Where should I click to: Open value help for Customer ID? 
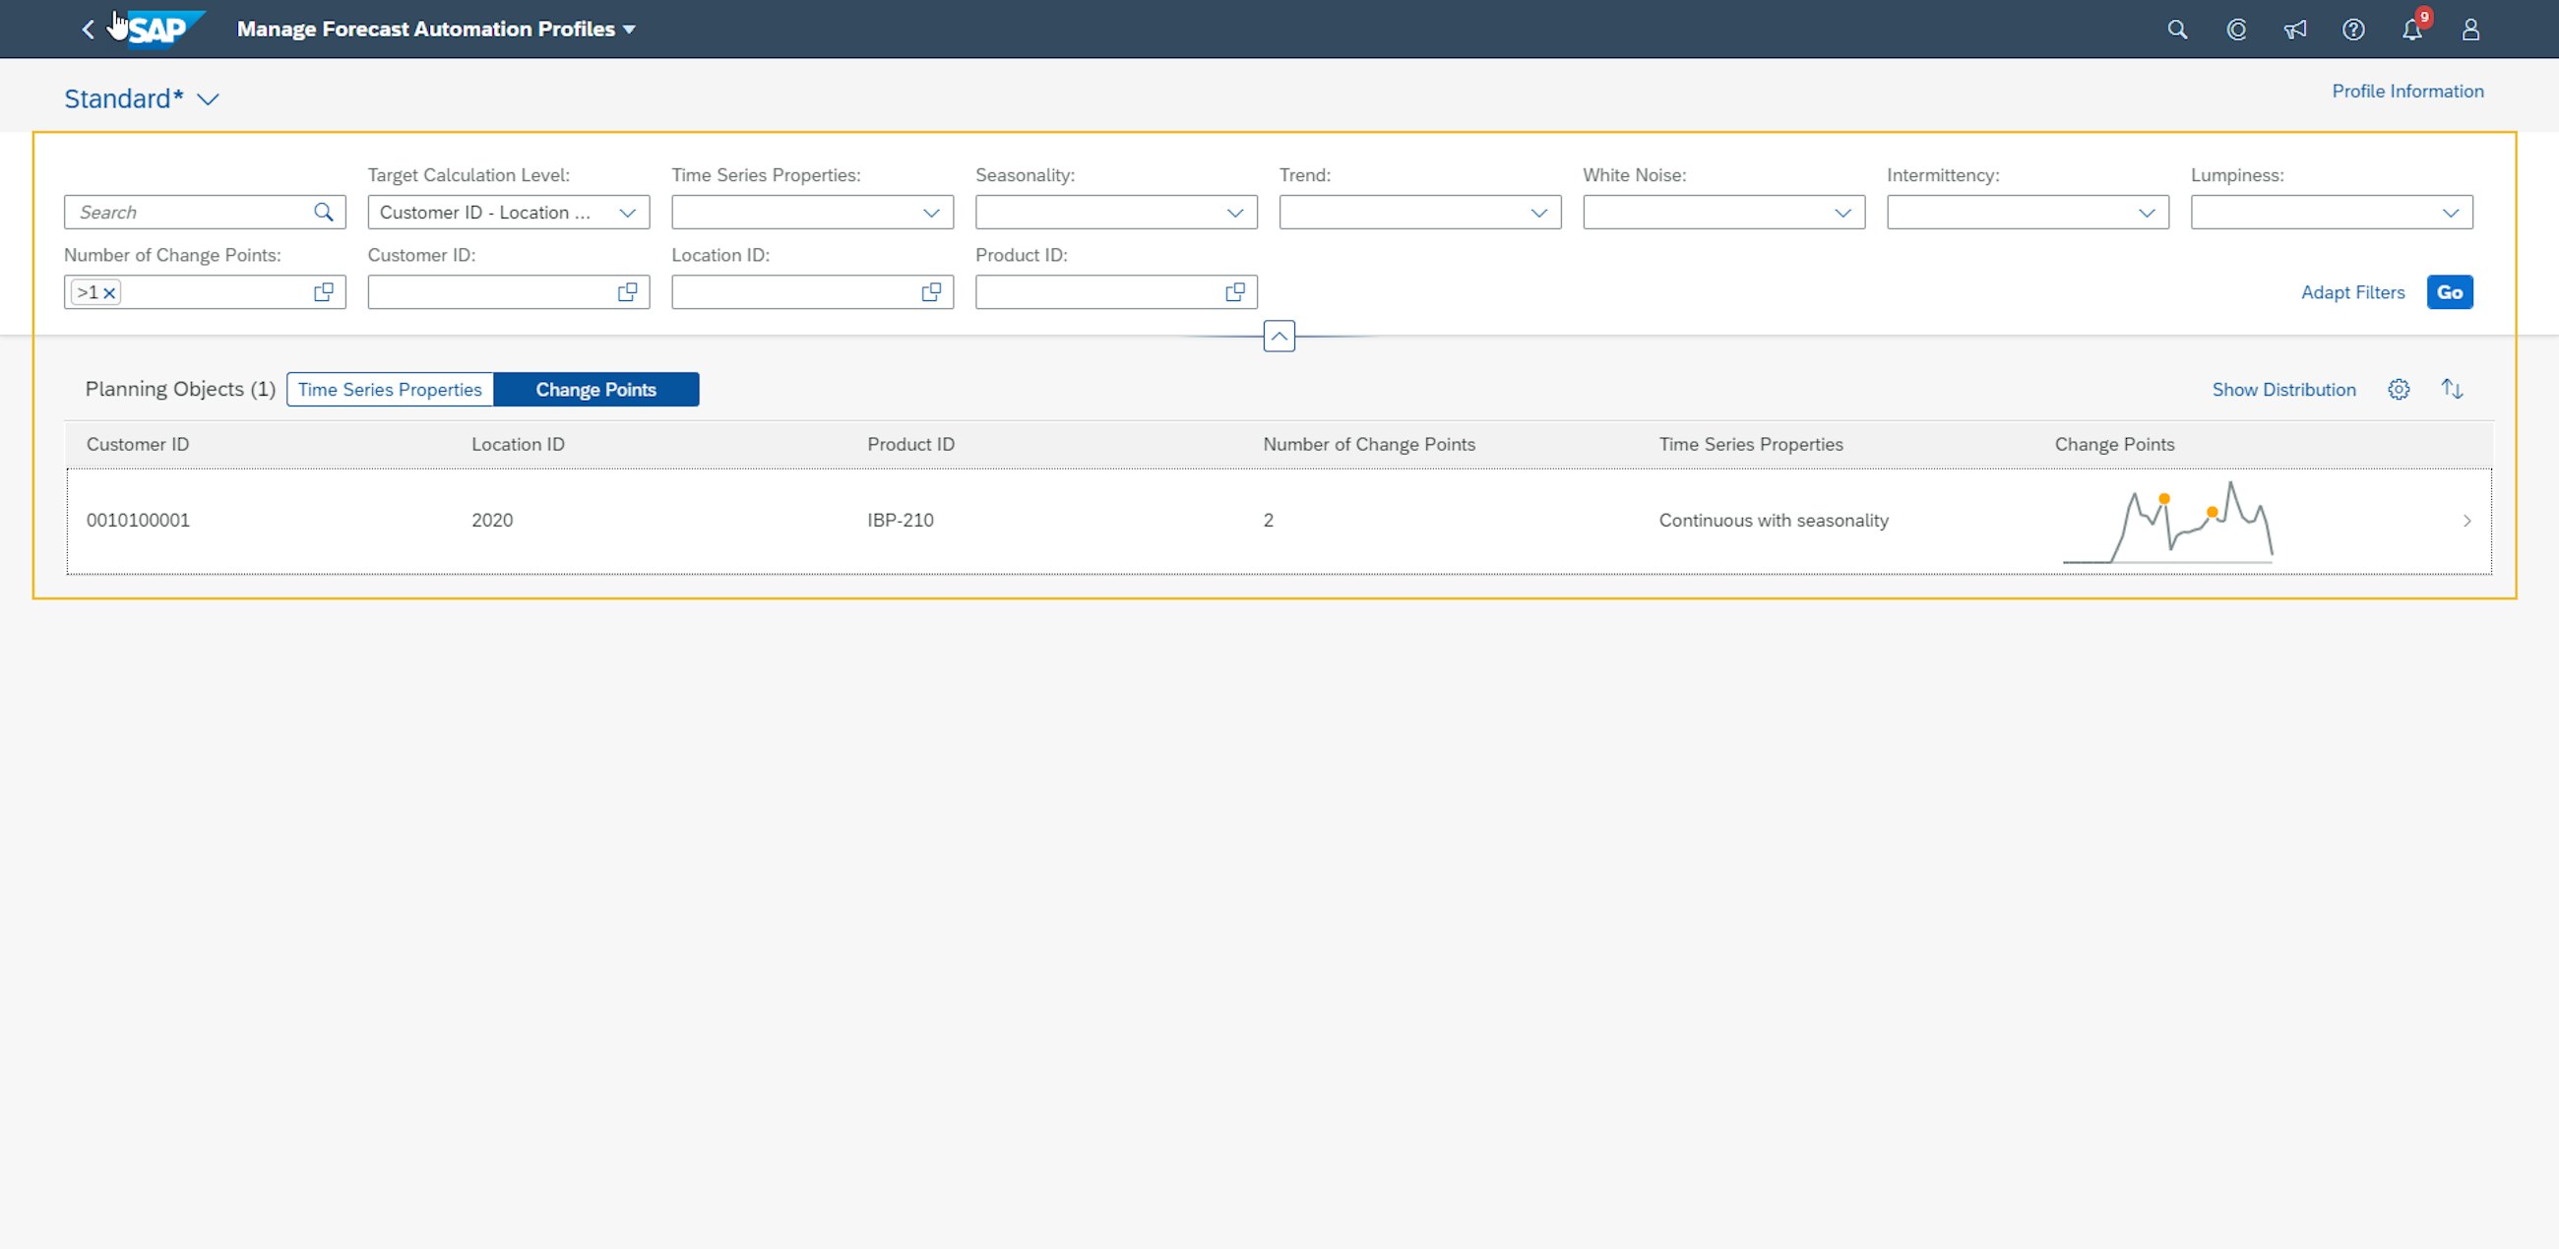(x=627, y=292)
